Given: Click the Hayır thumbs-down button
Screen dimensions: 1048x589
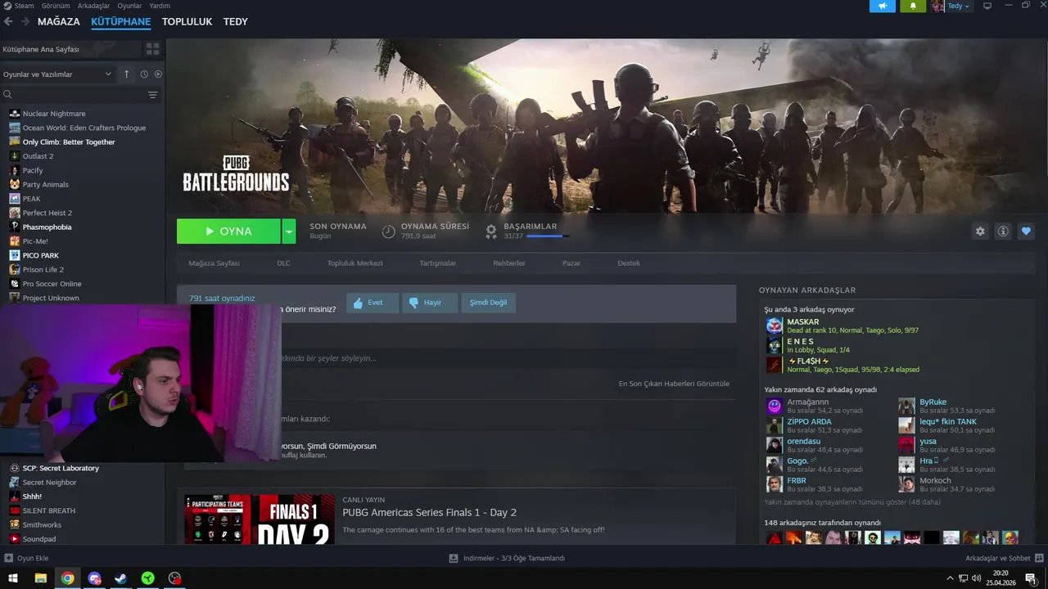Looking at the screenshot, I should pyautogui.click(x=430, y=303).
